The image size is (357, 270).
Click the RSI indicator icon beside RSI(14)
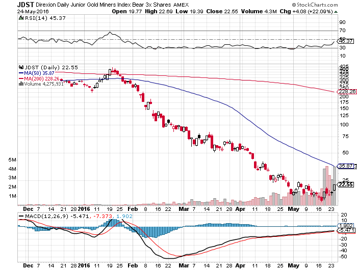pos(21,18)
